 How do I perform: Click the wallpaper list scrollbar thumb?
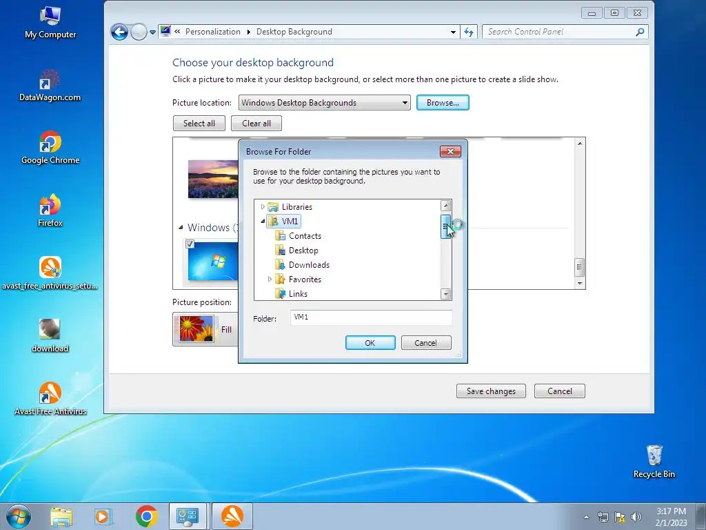tap(579, 267)
